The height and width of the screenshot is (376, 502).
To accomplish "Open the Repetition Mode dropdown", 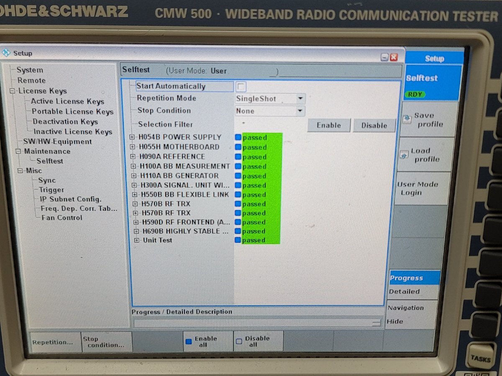I will point(300,99).
